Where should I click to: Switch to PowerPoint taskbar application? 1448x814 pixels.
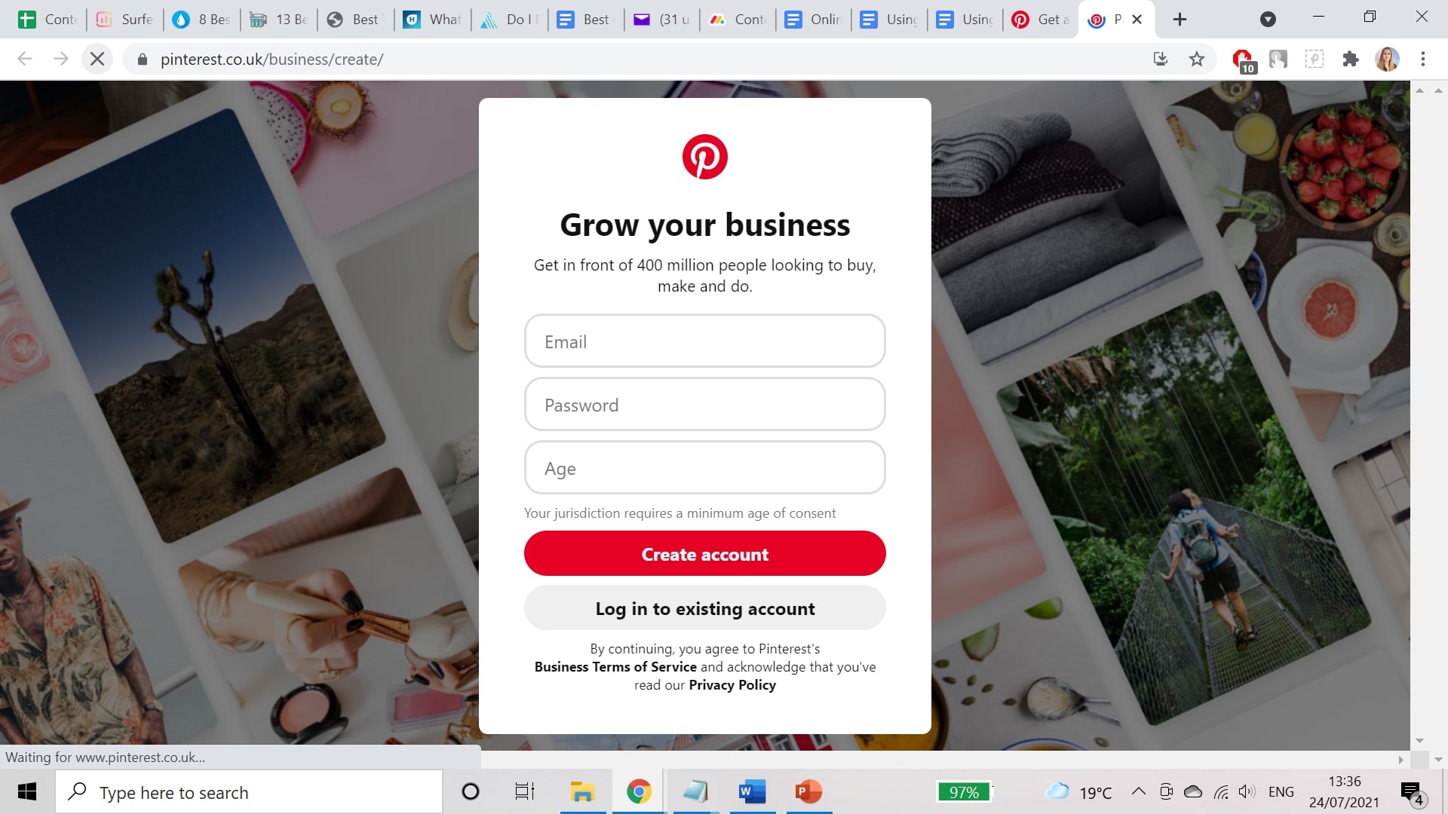click(808, 791)
